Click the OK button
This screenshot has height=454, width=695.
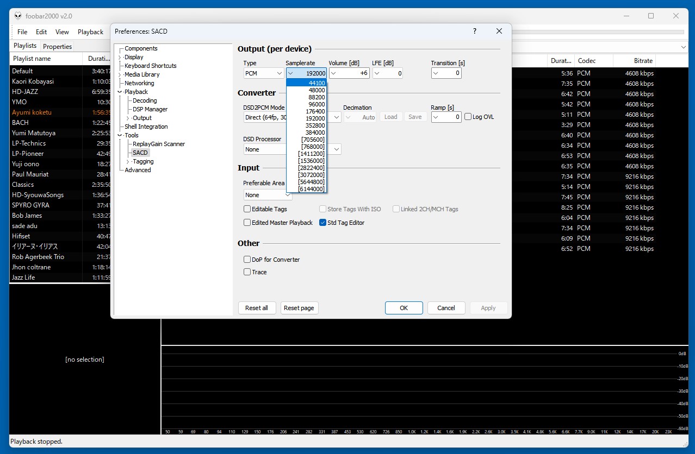404,308
